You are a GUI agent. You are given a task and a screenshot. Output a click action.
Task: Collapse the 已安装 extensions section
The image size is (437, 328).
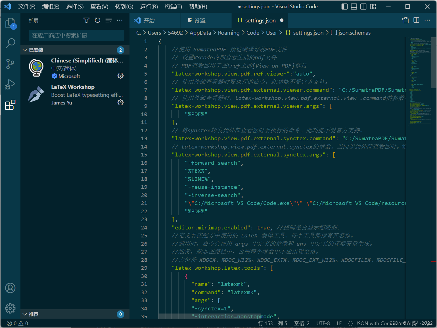click(x=25, y=50)
